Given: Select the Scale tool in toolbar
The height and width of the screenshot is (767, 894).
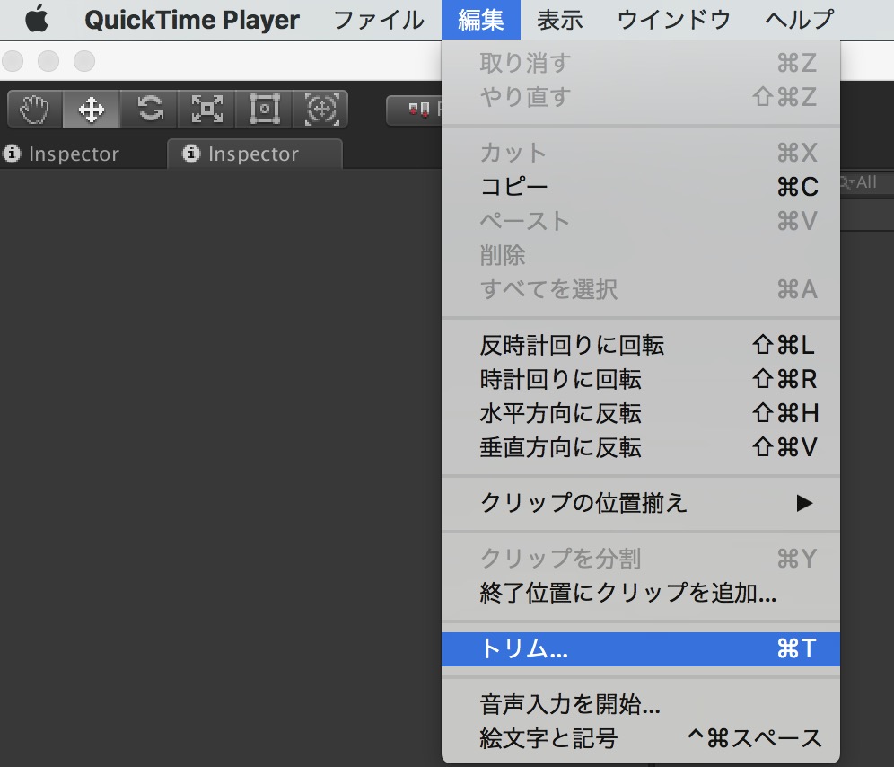Looking at the screenshot, I should 206,109.
